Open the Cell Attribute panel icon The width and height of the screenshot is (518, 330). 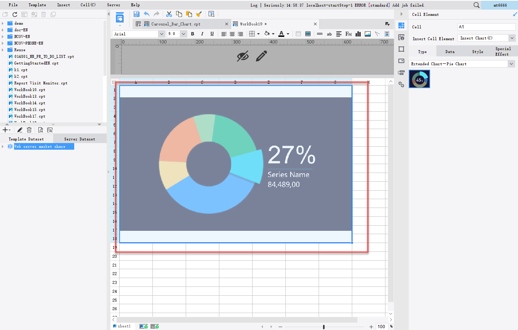click(x=401, y=37)
